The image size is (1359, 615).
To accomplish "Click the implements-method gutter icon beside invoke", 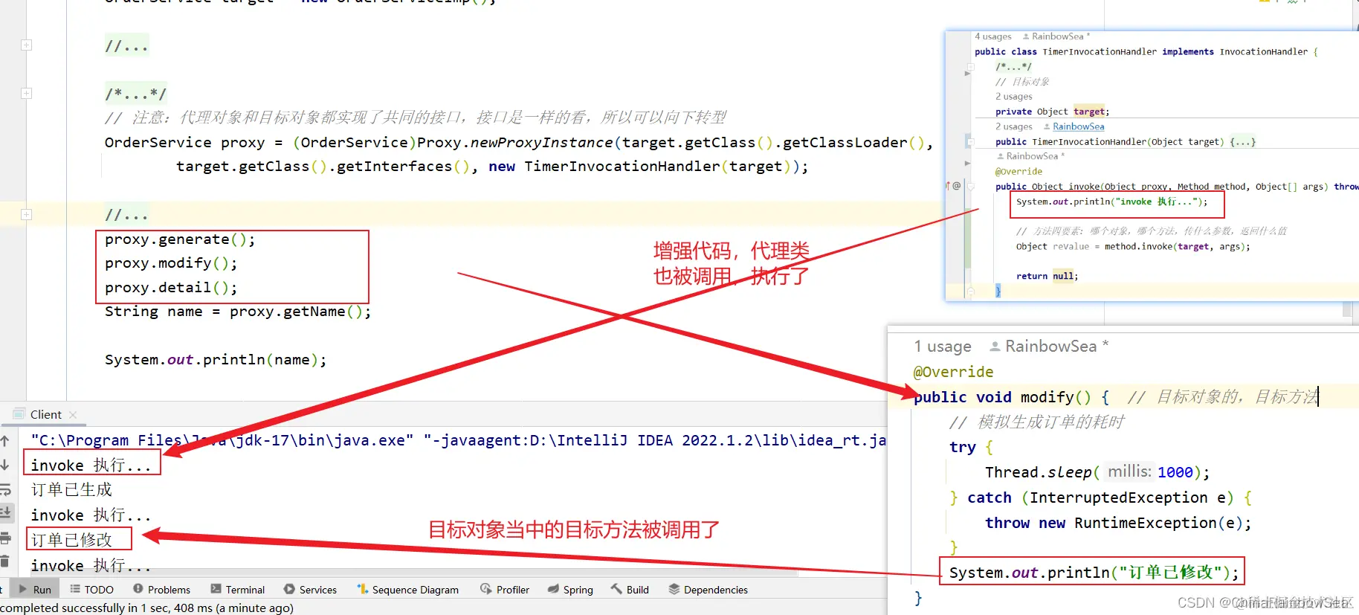I will coord(948,185).
